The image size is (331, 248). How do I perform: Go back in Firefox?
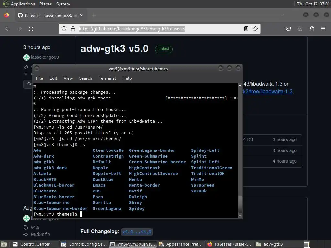coord(8,29)
